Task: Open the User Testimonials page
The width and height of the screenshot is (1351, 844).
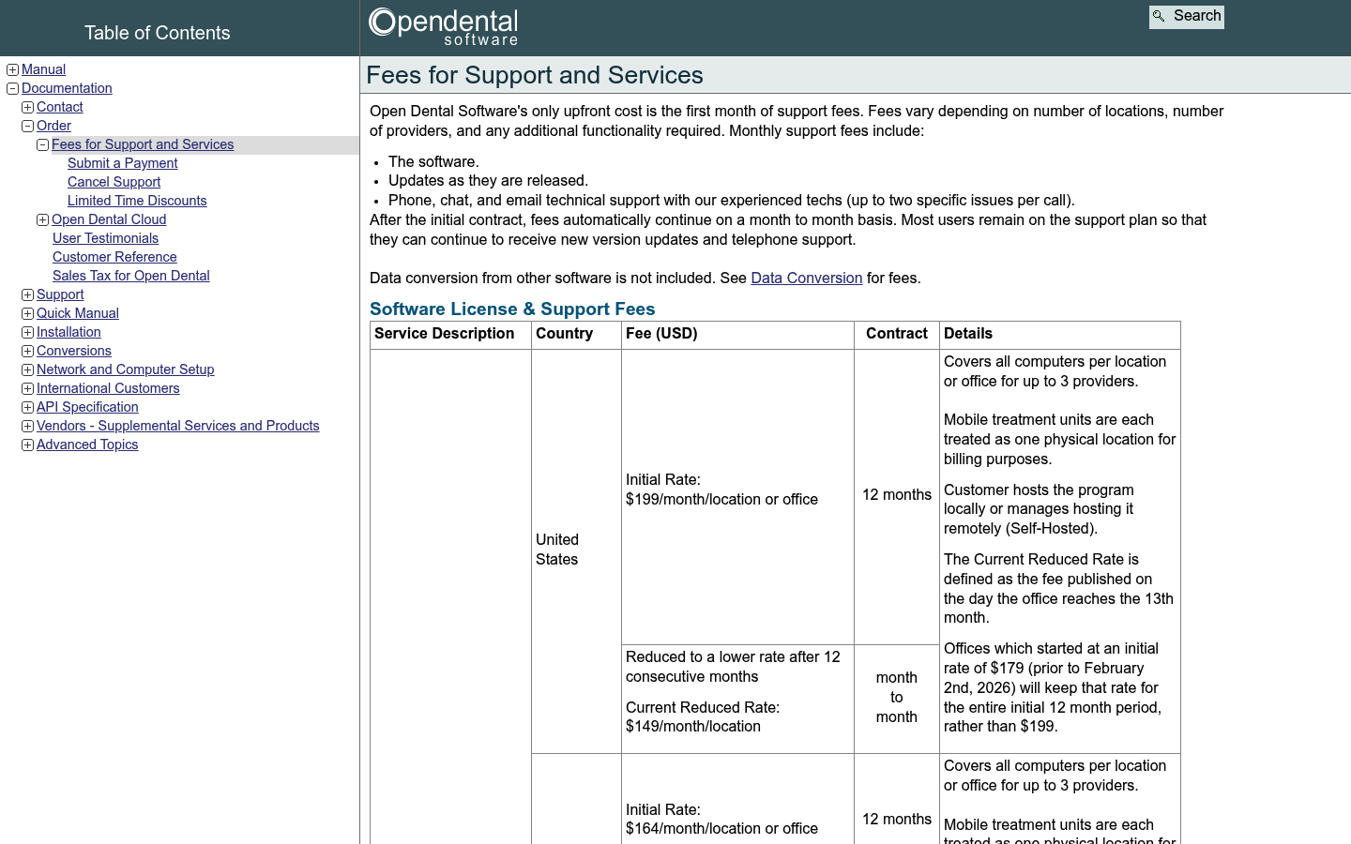Action: pos(105,238)
